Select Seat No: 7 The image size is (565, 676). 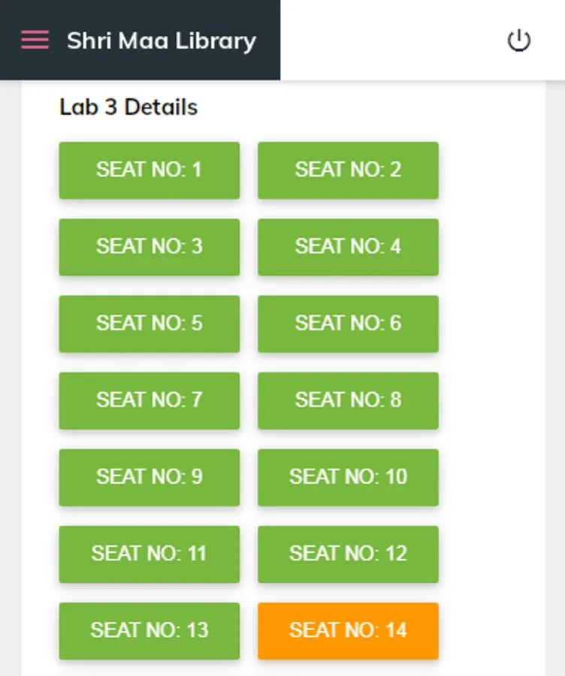pyautogui.click(x=149, y=400)
